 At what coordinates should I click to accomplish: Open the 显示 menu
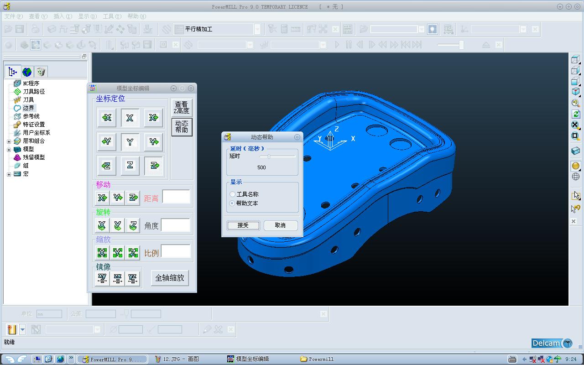pos(88,16)
